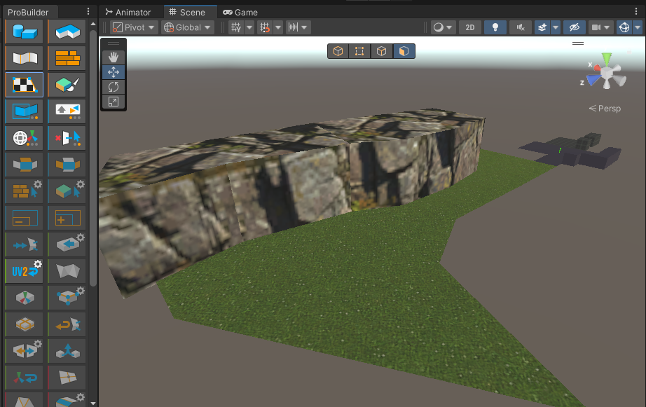Screen dimensions: 646x407
Task: Open scene camera settings dropdown
Action: [x=600, y=27]
